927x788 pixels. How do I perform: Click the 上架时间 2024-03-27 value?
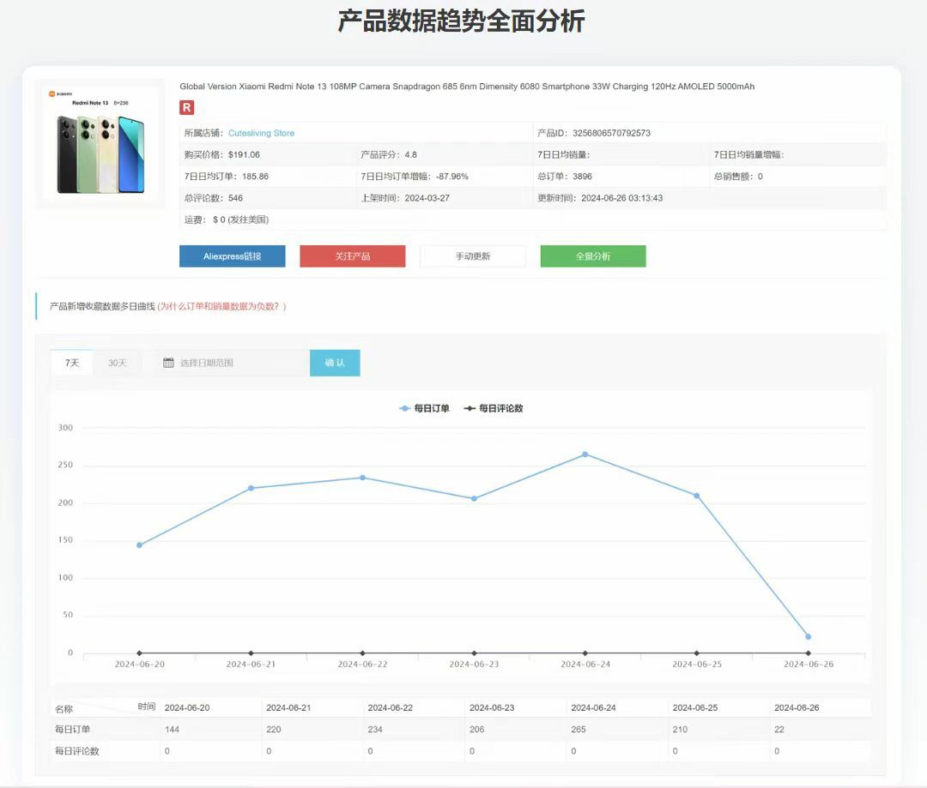(x=427, y=198)
